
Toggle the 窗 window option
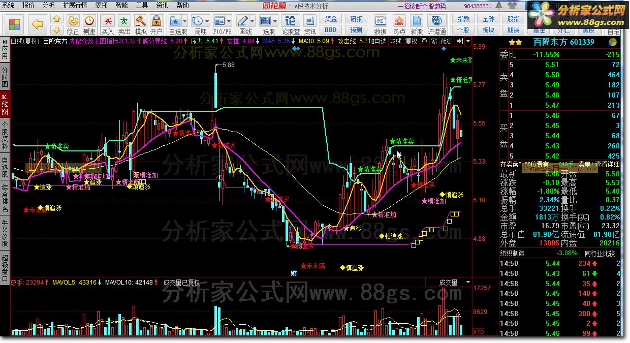[x=434, y=42]
